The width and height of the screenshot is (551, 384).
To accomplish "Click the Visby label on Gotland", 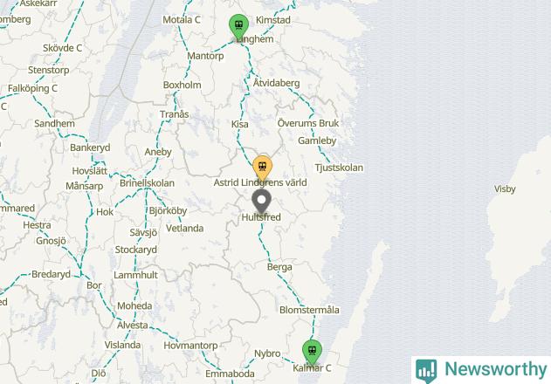I will click(505, 189).
